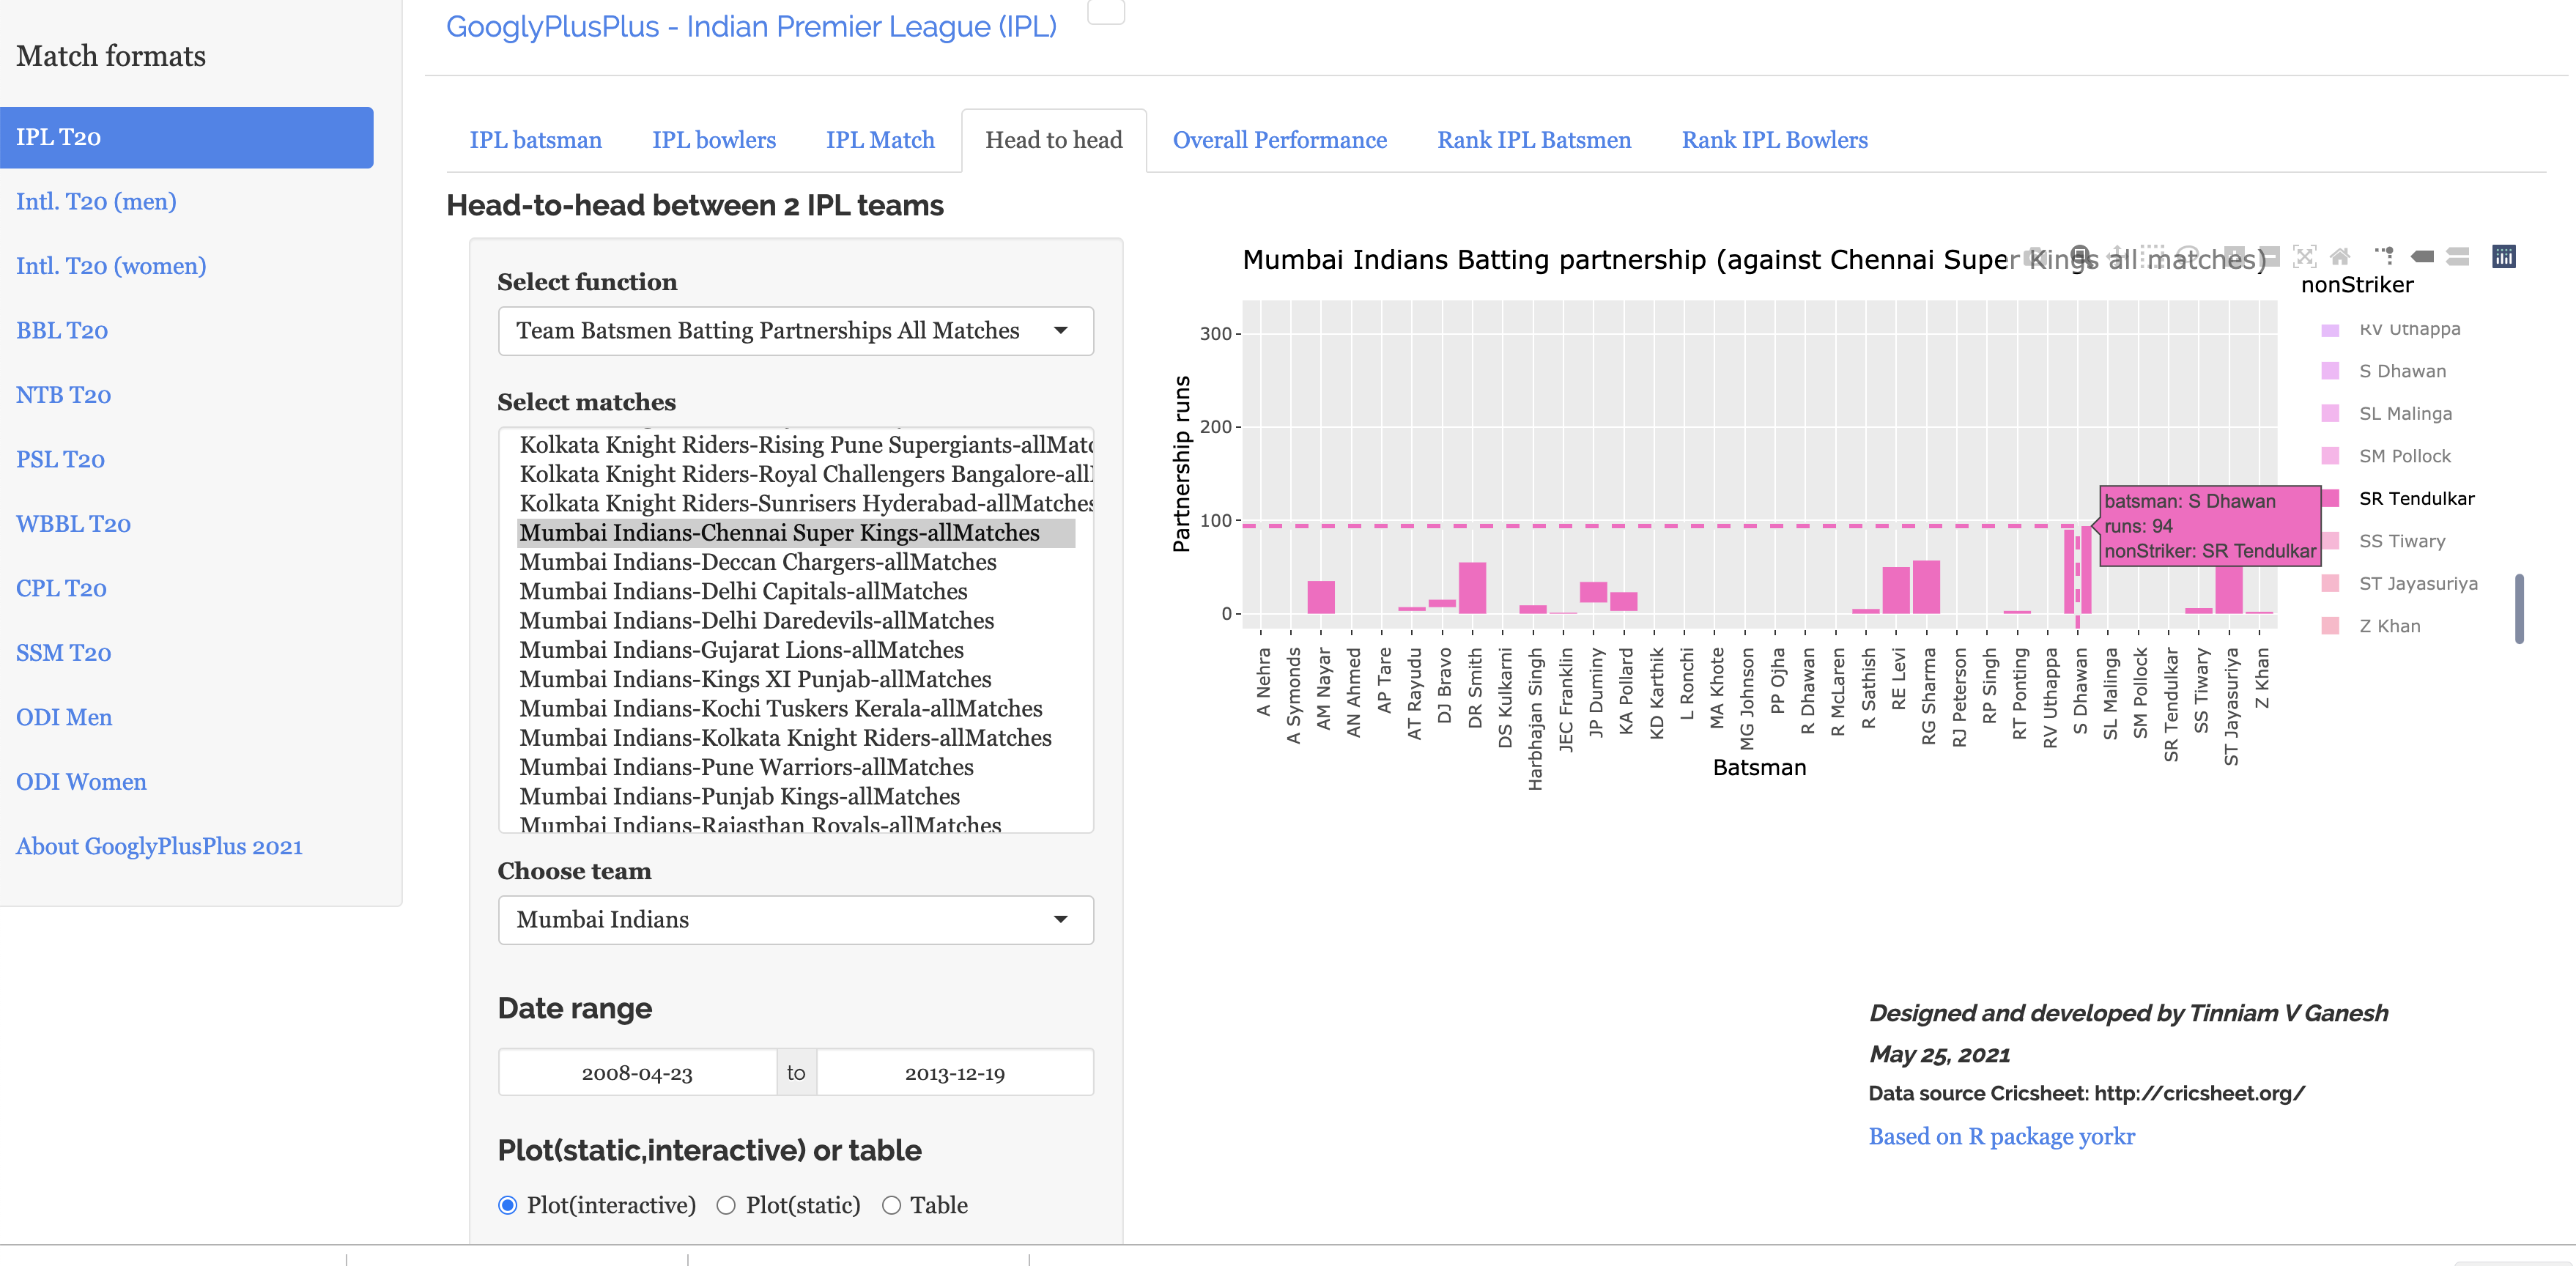Click the Plotly logo icon
This screenshot has height=1266, width=2576.
(2503, 257)
